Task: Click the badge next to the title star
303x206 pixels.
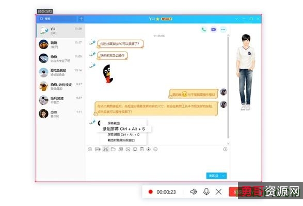Action: click(x=166, y=19)
